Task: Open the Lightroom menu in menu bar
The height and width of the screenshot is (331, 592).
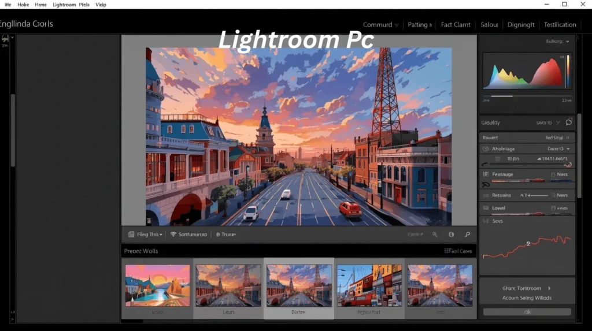Action: (x=64, y=5)
